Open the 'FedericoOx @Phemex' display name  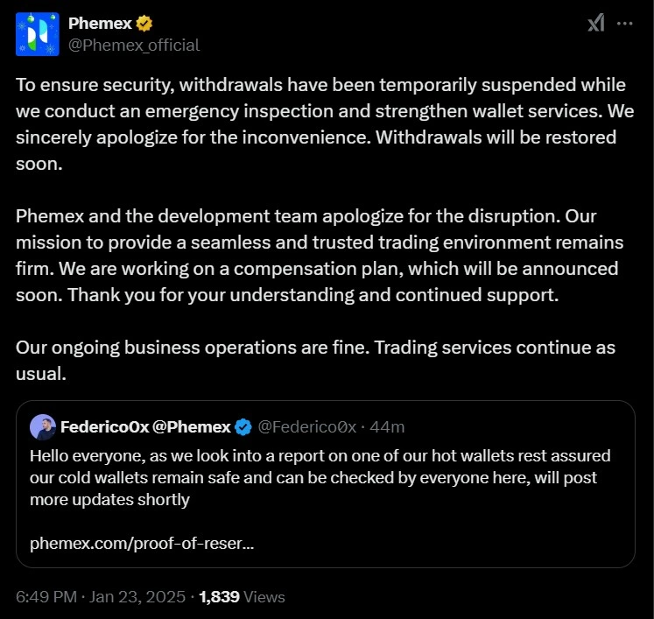tap(145, 427)
